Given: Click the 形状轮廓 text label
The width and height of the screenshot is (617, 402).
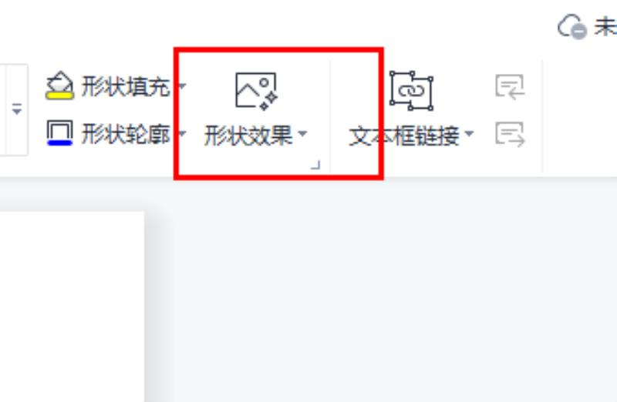Looking at the screenshot, I should (126, 134).
